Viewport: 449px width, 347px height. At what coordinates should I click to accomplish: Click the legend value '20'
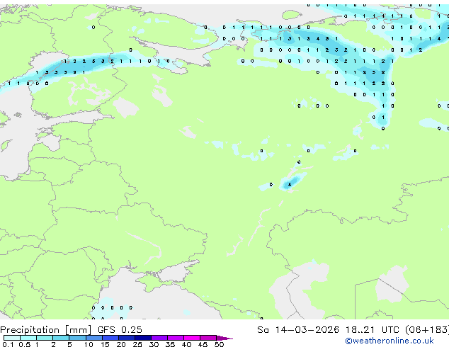pyautogui.click(x=121, y=344)
